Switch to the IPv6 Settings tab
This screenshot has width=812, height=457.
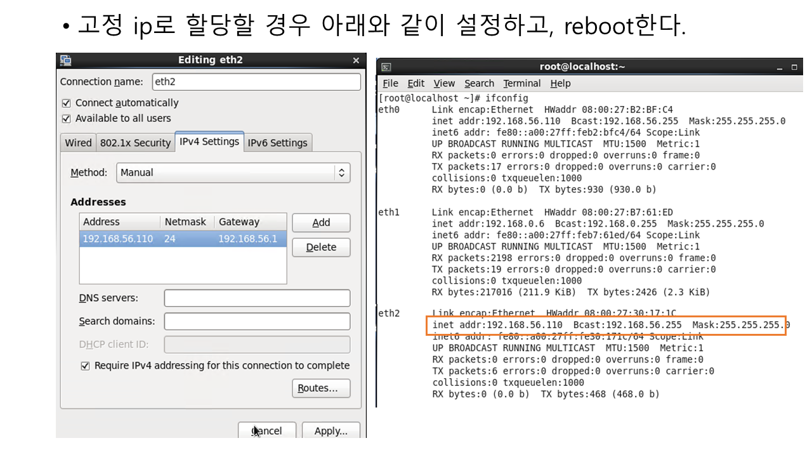coord(277,143)
